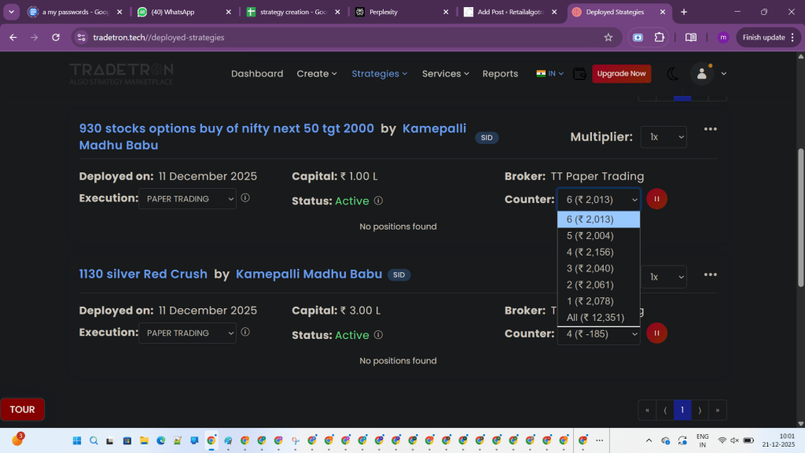Screen dimensions: 805x453
Task: Open the 1130 silver Red Crush link
Action: [143, 274]
